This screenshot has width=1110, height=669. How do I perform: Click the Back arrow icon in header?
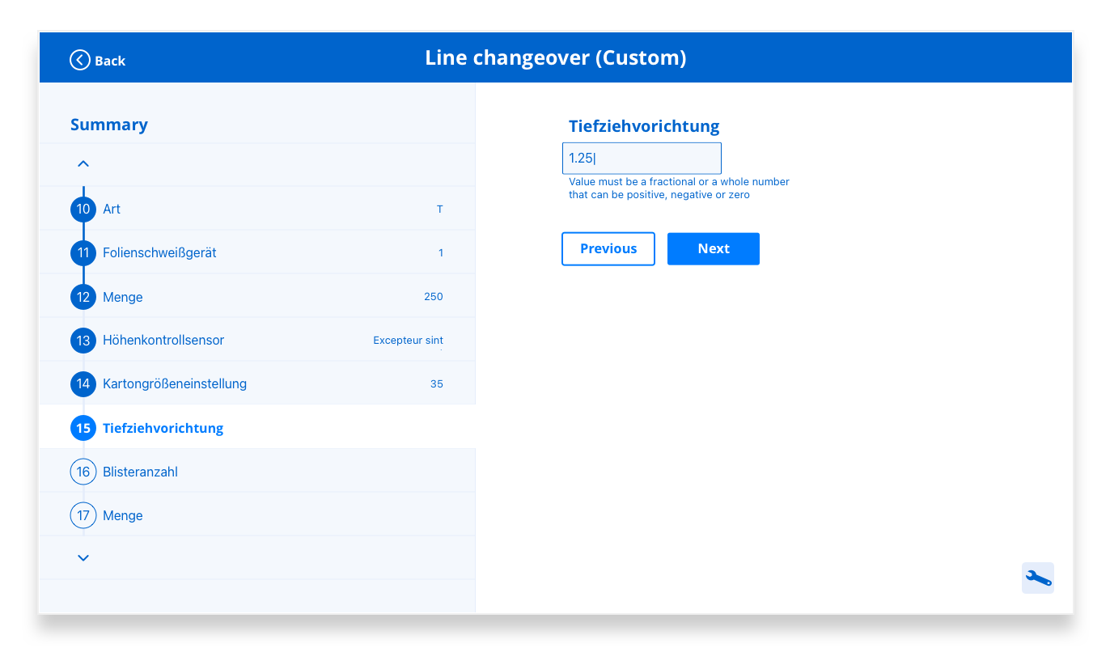(x=80, y=61)
